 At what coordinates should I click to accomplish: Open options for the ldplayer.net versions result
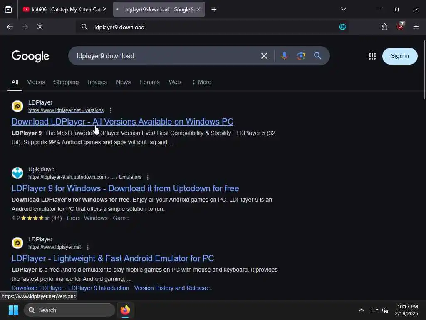pos(111,110)
